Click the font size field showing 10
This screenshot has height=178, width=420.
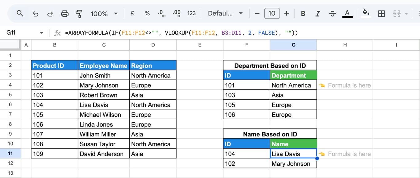(x=272, y=14)
